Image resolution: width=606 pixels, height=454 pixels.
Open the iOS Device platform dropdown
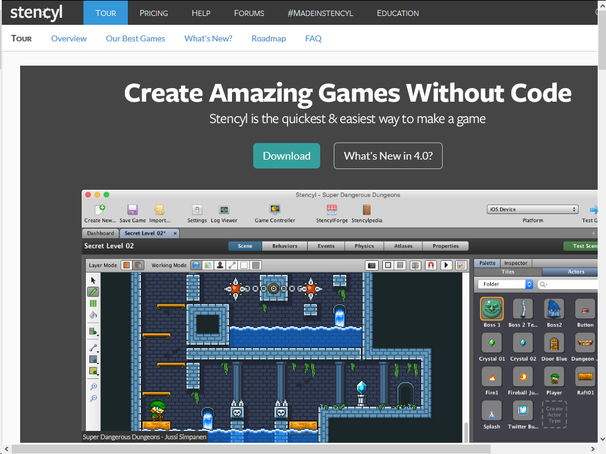(x=533, y=209)
